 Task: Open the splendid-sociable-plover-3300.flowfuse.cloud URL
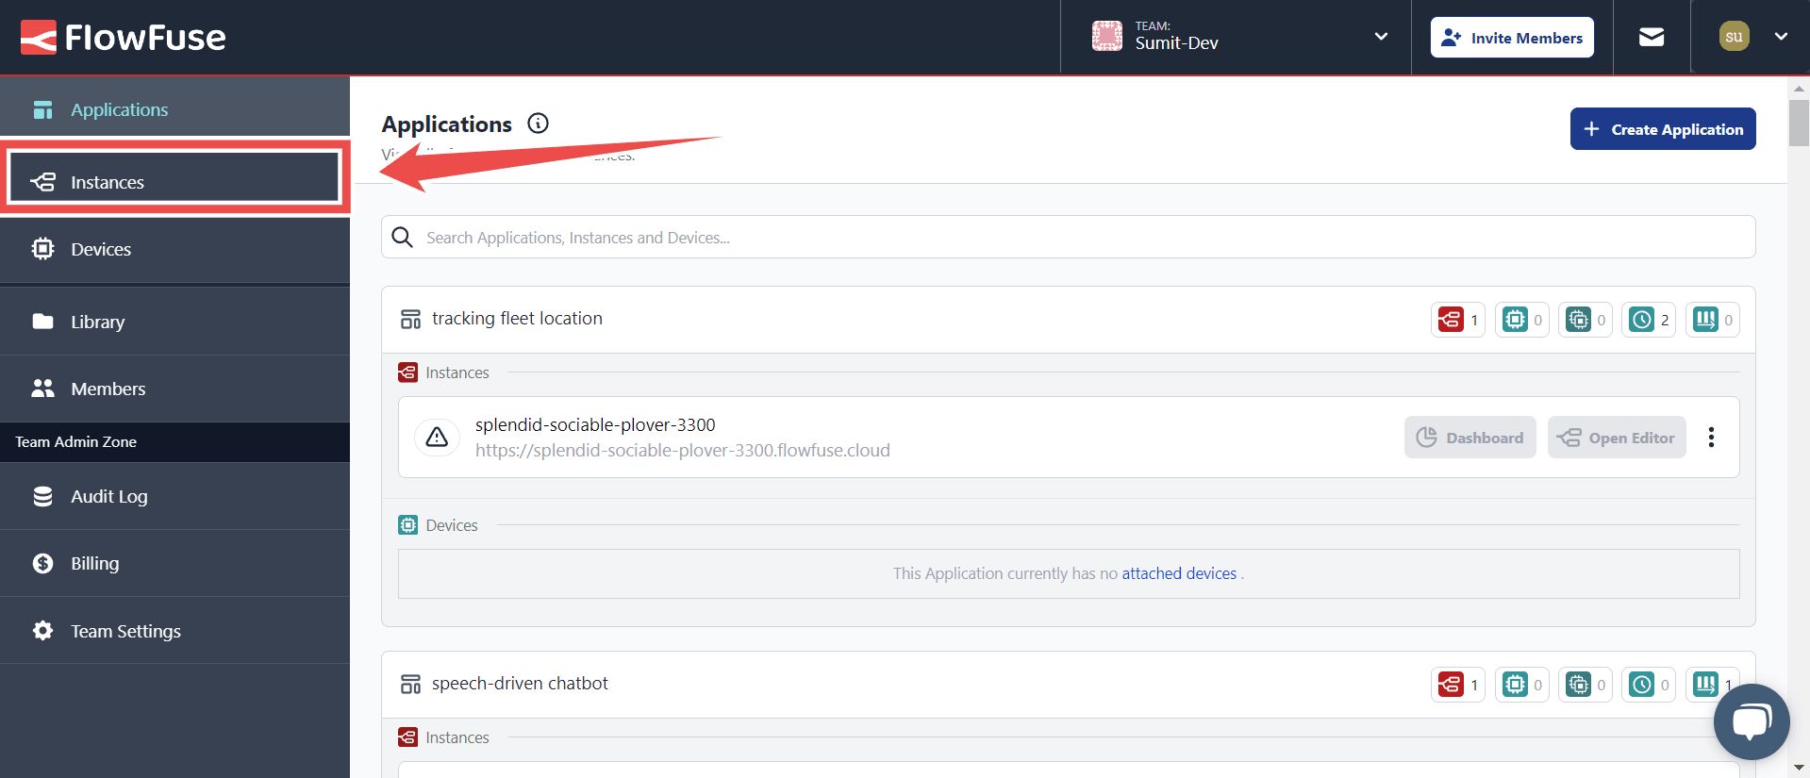[x=683, y=451]
